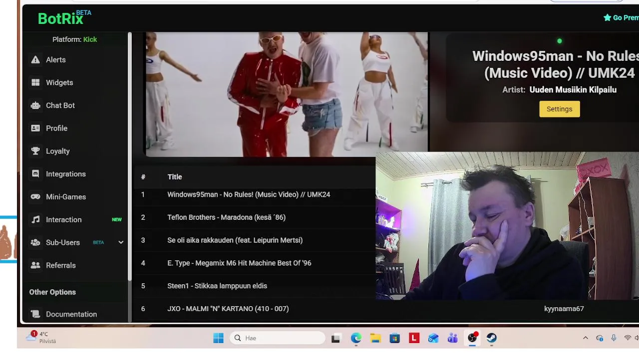The height and width of the screenshot is (359, 639).
Task: Select Steen1 - Stikkaa lamppuun eldis
Action: tap(255, 287)
